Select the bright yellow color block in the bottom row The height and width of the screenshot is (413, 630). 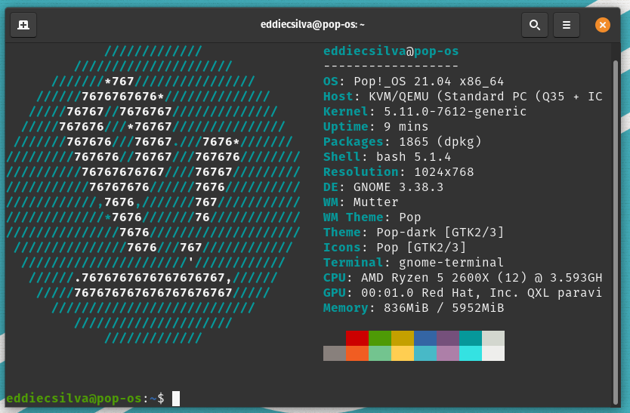pos(403,353)
